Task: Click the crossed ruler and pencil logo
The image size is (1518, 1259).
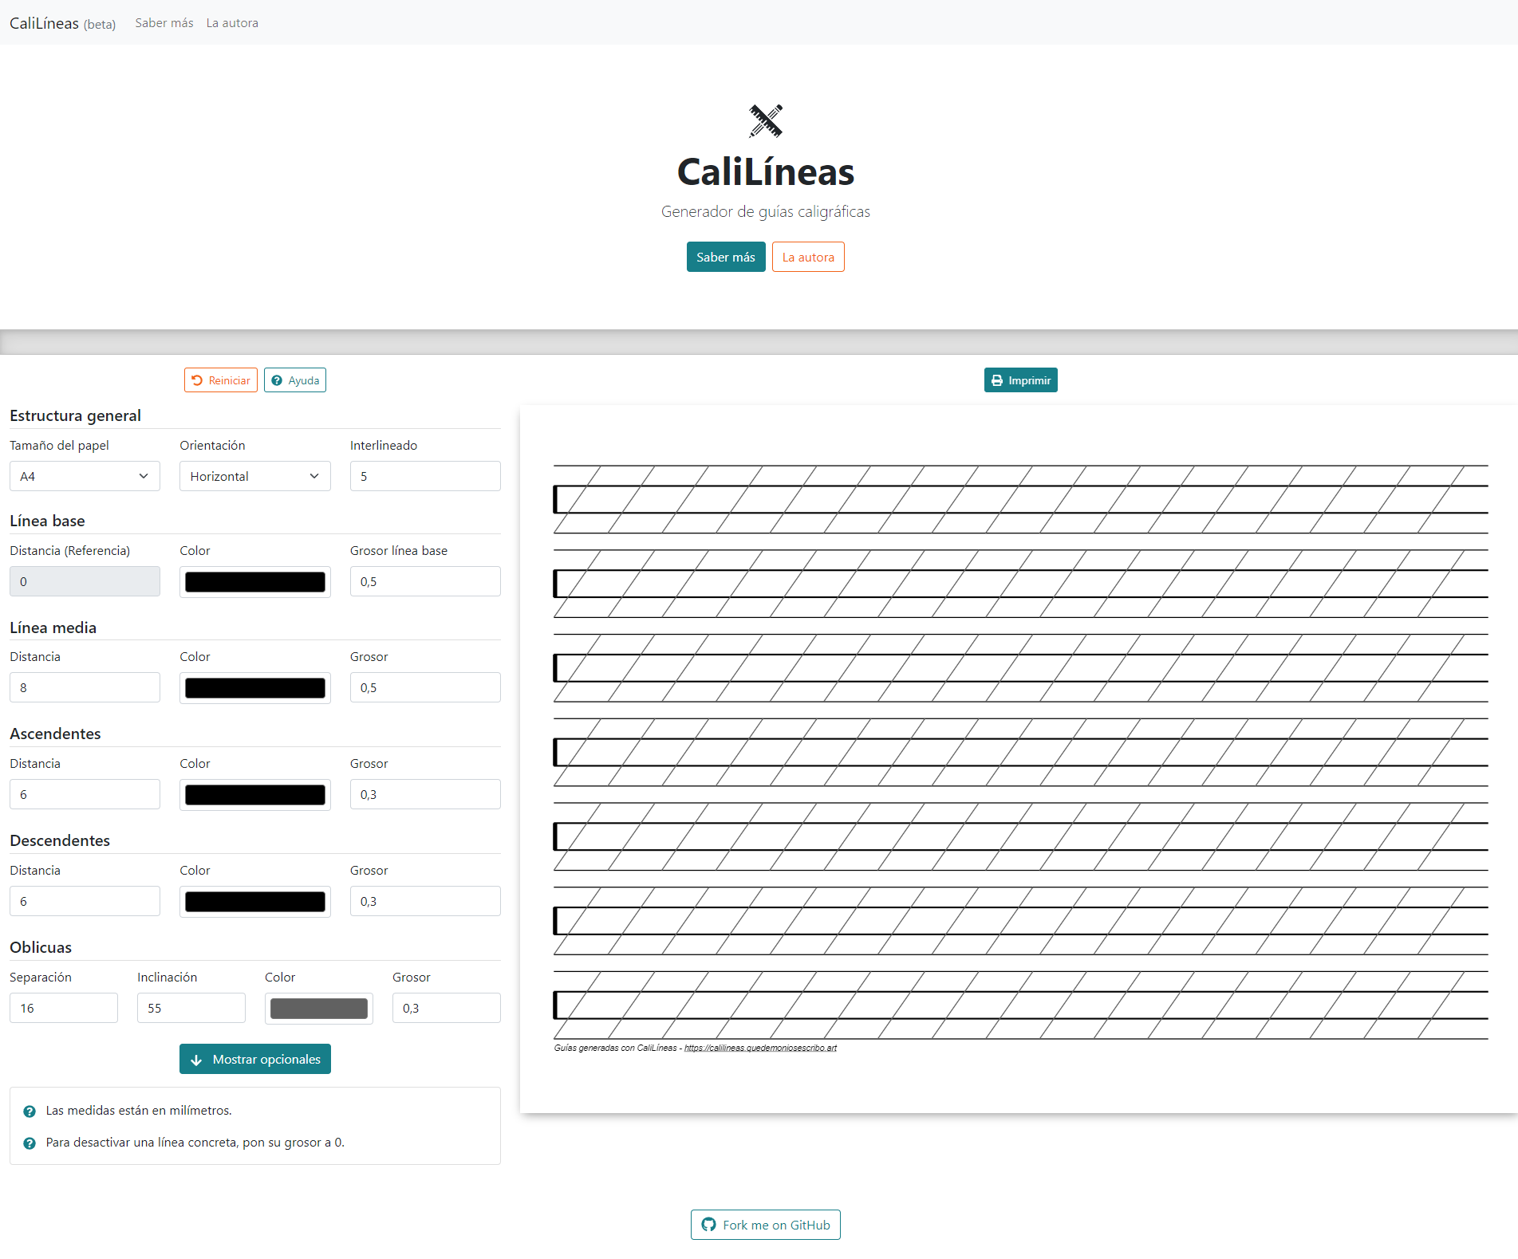Action: point(765,121)
